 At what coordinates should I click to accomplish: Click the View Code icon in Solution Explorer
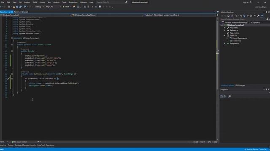(255, 16)
